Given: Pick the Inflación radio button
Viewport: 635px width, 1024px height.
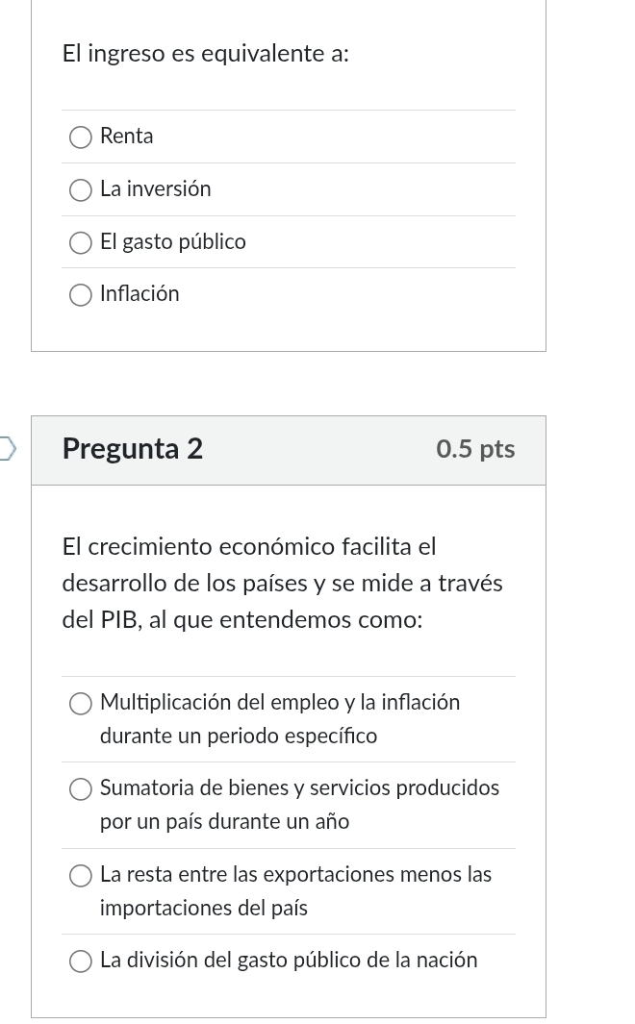Looking at the screenshot, I should pyautogui.click(x=81, y=295).
